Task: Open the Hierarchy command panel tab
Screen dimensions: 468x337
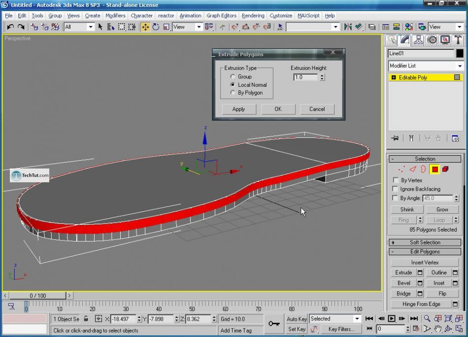Action: 418,40
